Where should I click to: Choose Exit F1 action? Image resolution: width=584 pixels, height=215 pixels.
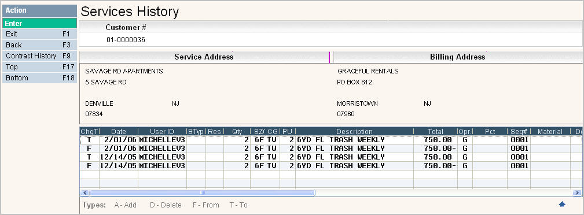pyautogui.click(x=39, y=34)
